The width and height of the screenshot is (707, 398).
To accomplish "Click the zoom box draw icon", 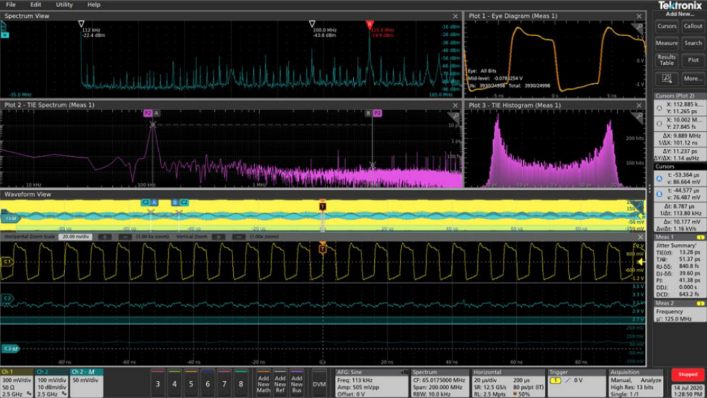I will 667,79.
